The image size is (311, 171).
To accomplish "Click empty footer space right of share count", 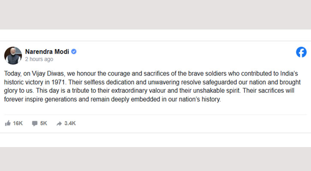I will pyautogui.click(x=193, y=123).
